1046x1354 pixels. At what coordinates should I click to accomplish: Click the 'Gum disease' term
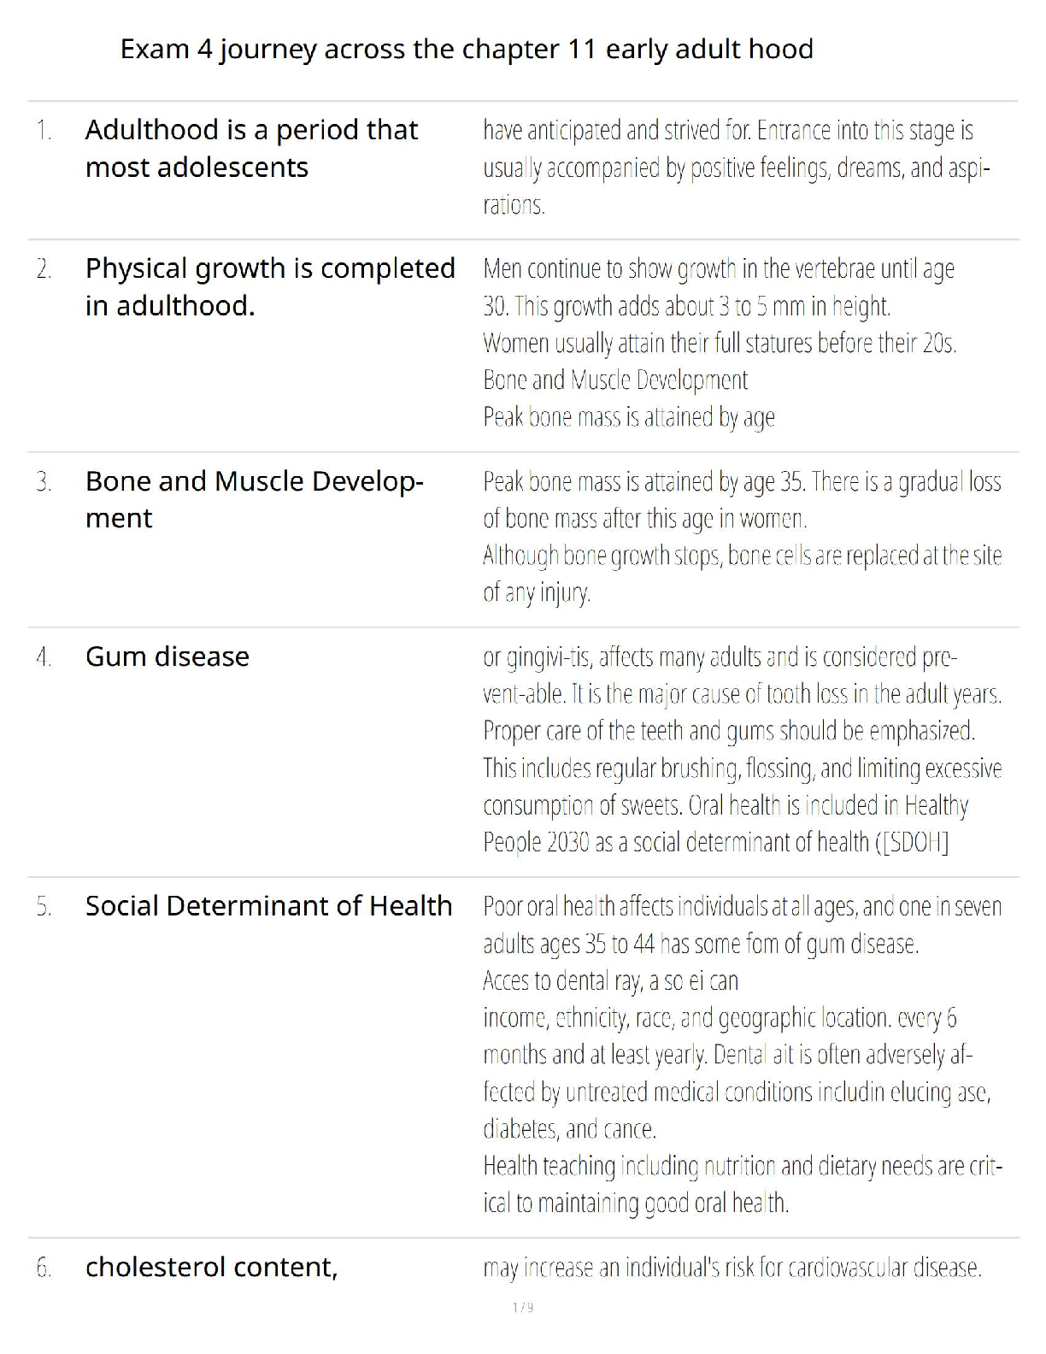167,656
